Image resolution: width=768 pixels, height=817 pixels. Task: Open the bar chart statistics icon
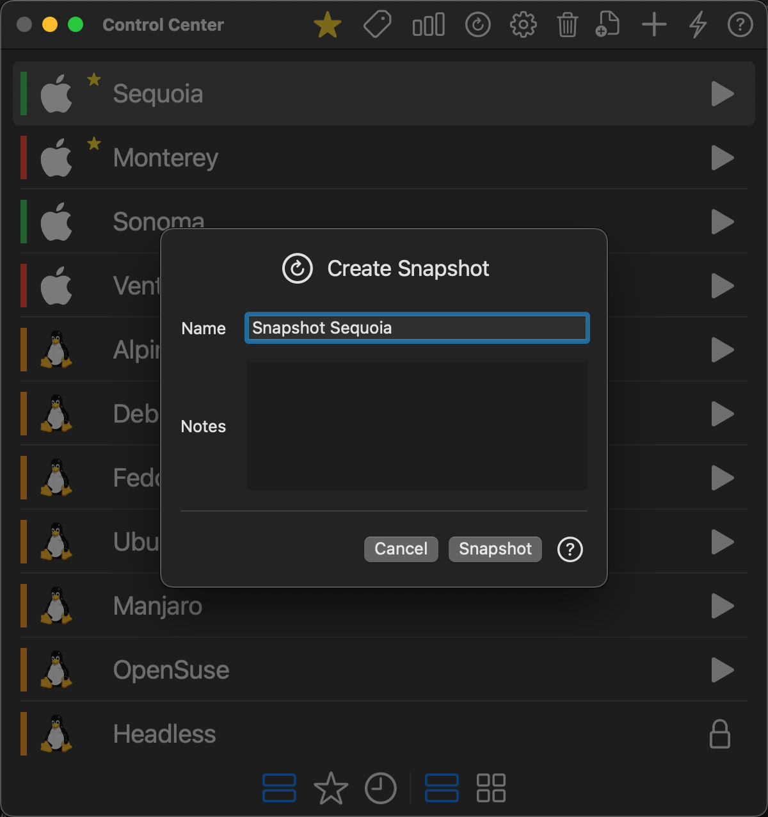(428, 25)
